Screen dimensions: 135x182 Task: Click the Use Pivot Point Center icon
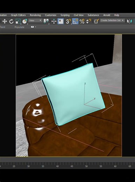click(x=46, y=21)
